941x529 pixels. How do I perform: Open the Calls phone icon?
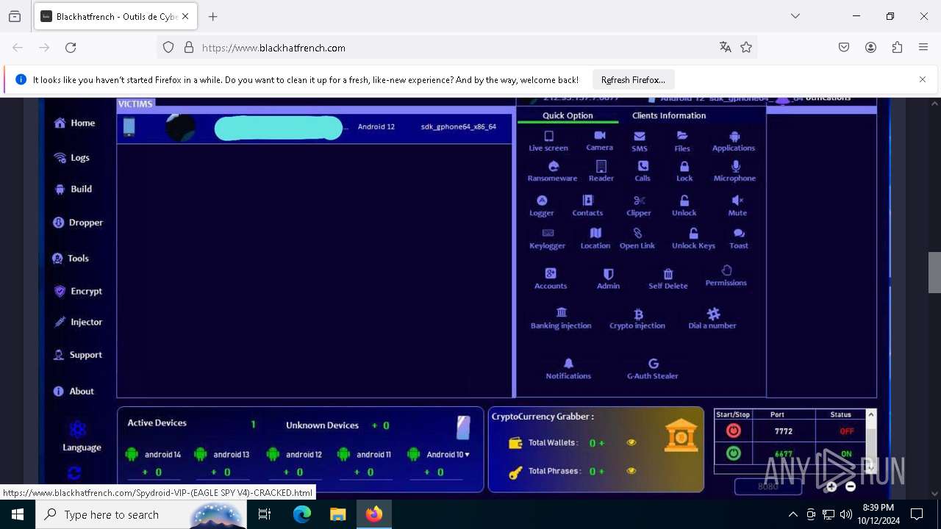(643, 166)
